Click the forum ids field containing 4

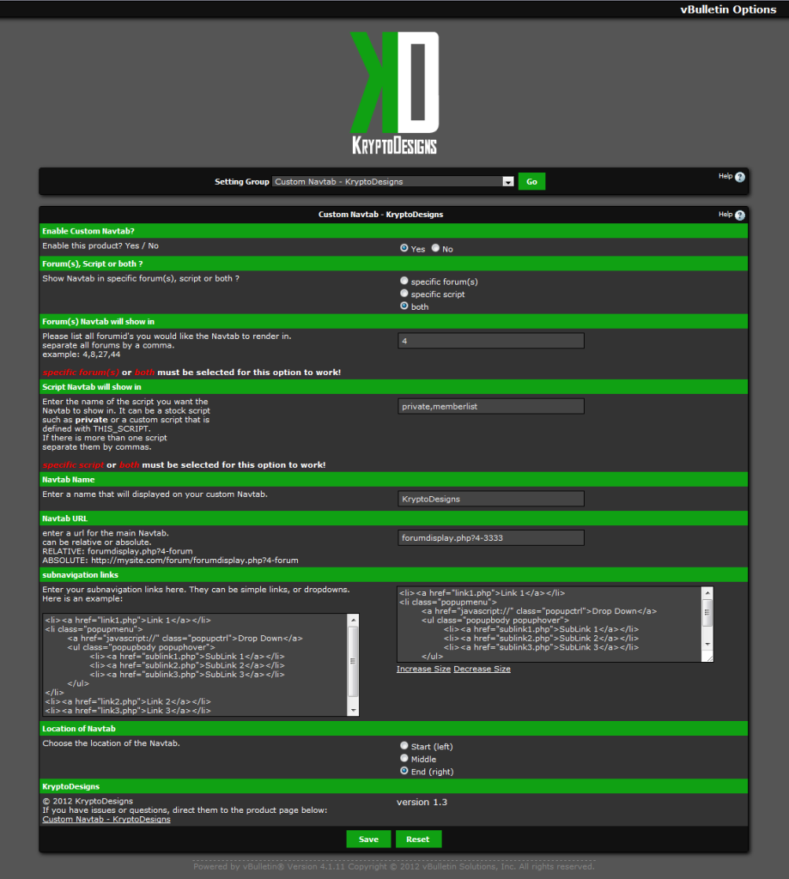click(x=491, y=341)
